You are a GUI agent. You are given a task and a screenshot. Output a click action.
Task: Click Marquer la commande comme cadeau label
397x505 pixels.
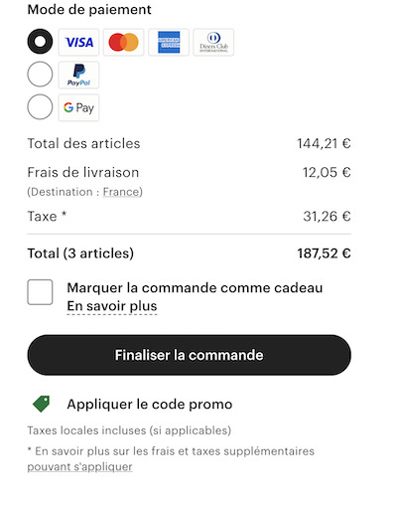195,288
